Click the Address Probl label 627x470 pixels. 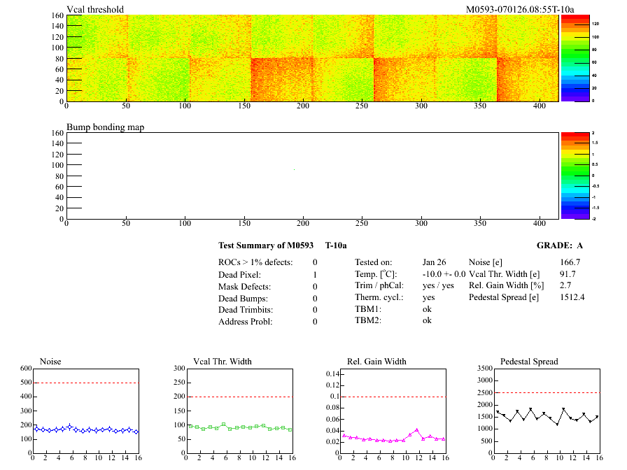(245, 322)
